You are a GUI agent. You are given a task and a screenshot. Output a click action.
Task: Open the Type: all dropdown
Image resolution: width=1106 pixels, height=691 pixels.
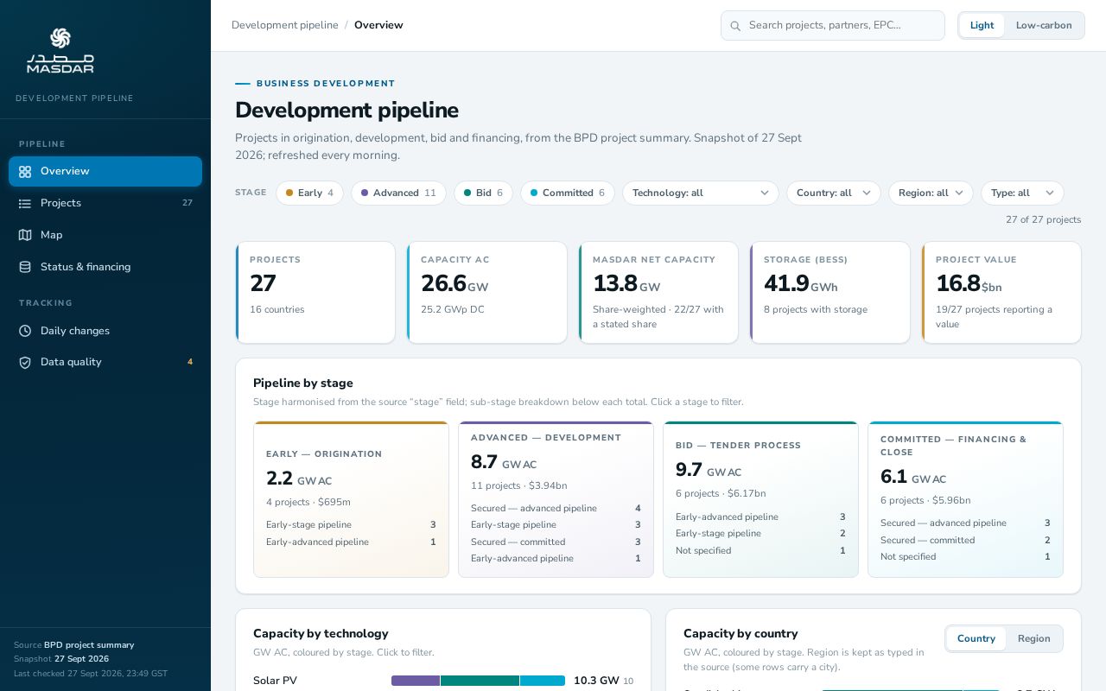coord(1022,193)
